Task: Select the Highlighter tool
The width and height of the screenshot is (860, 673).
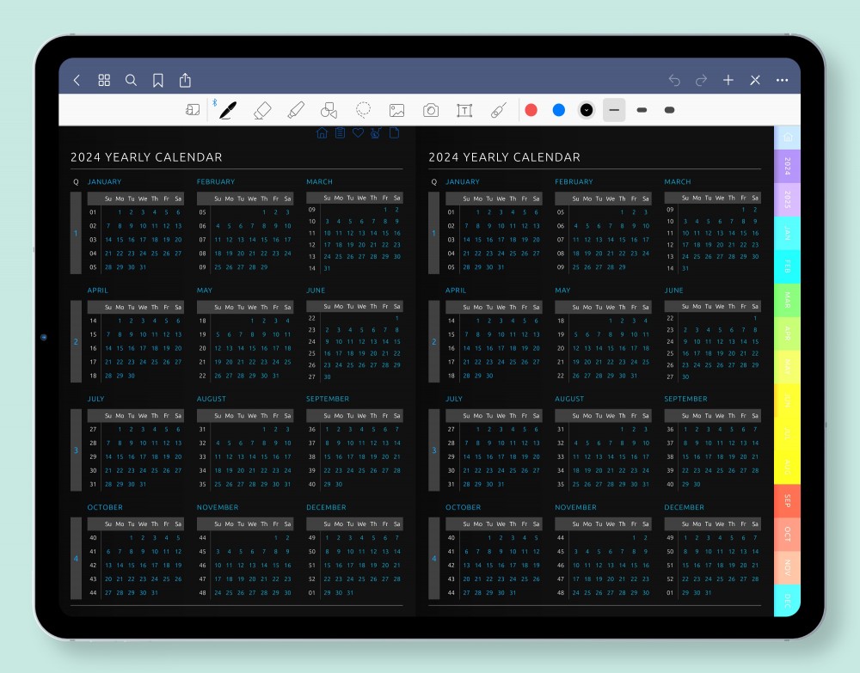Action: pyautogui.click(x=296, y=110)
